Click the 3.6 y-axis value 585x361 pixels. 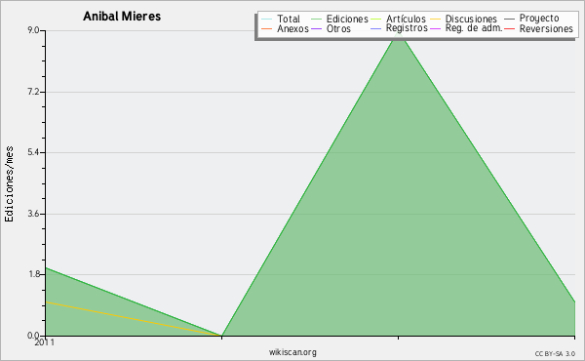pyautogui.click(x=34, y=214)
